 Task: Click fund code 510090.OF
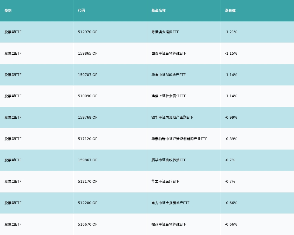[88, 96]
